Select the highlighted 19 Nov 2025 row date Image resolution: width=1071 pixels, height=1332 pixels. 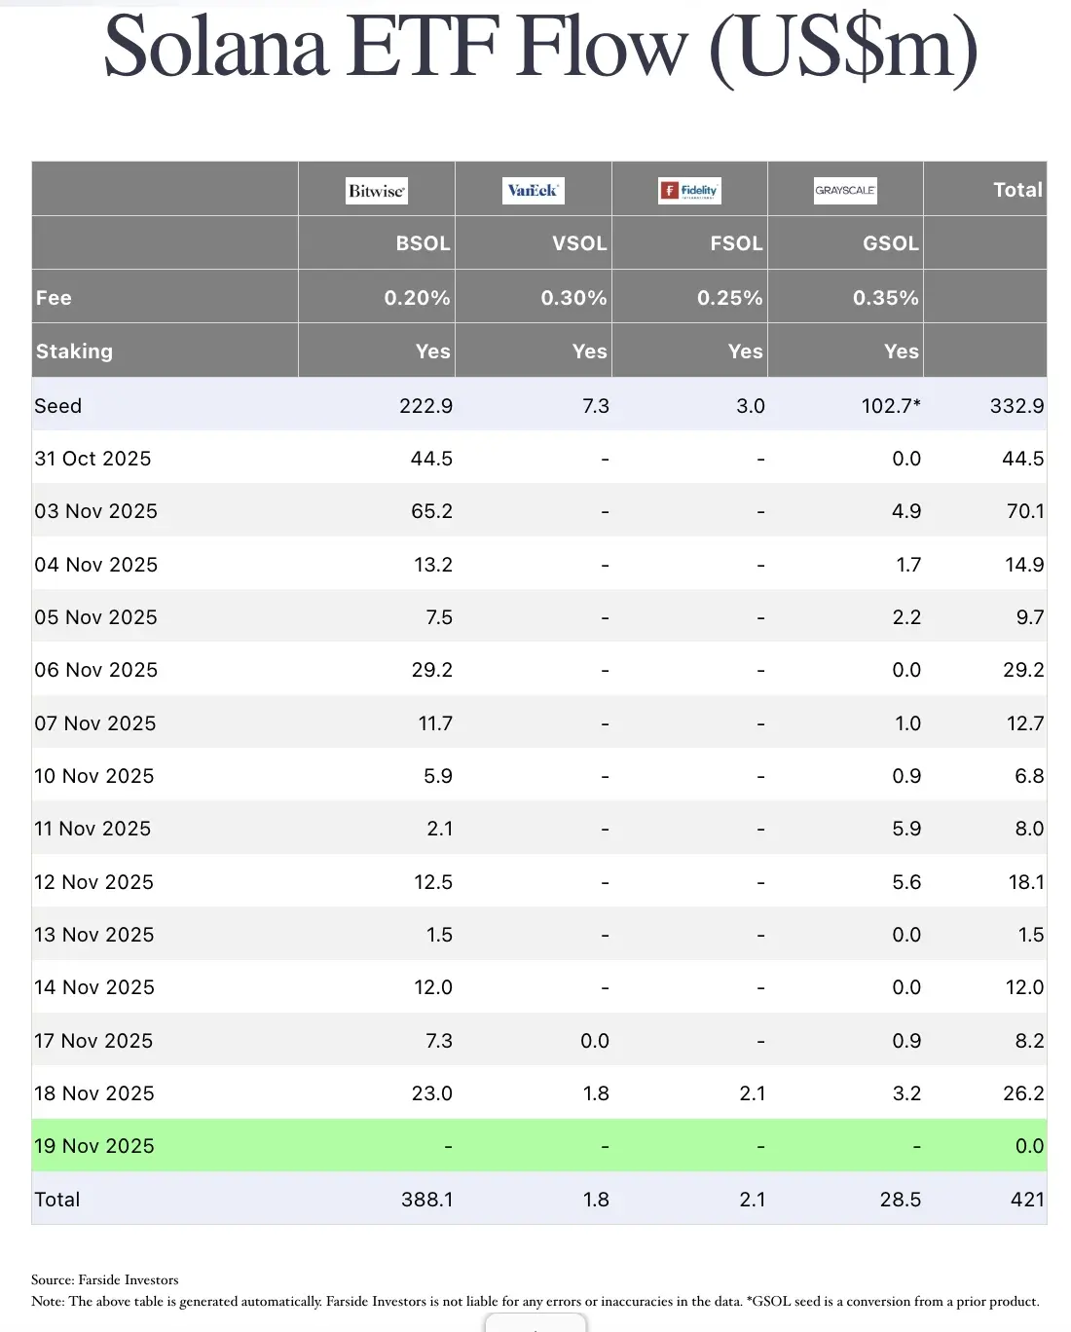pos(94,1146)
